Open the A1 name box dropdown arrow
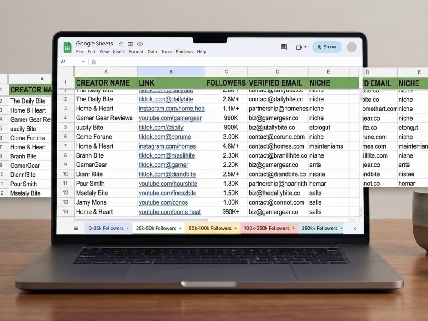Screen dimensions: 428x321 (83, 62)
